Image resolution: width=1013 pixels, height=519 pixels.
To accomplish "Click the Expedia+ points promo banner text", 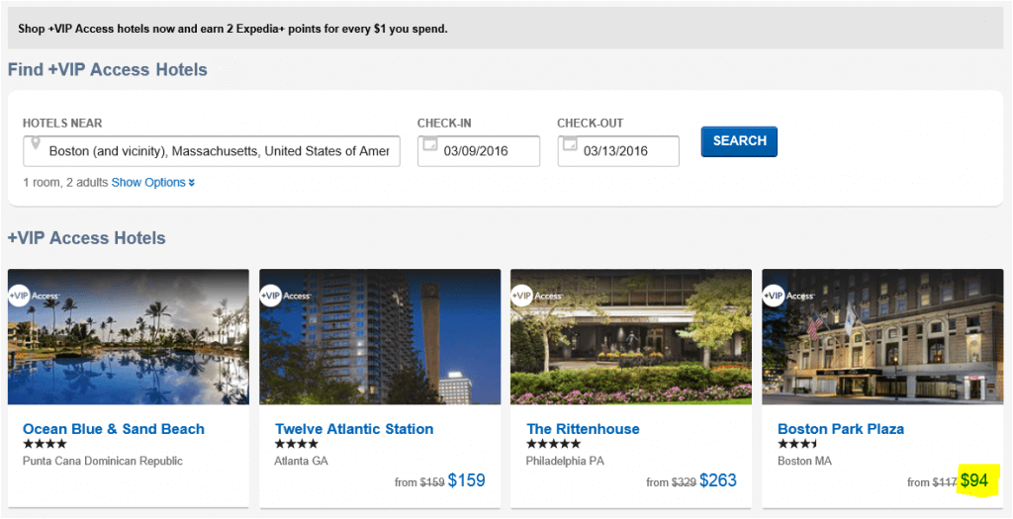I will pos(232,29).
